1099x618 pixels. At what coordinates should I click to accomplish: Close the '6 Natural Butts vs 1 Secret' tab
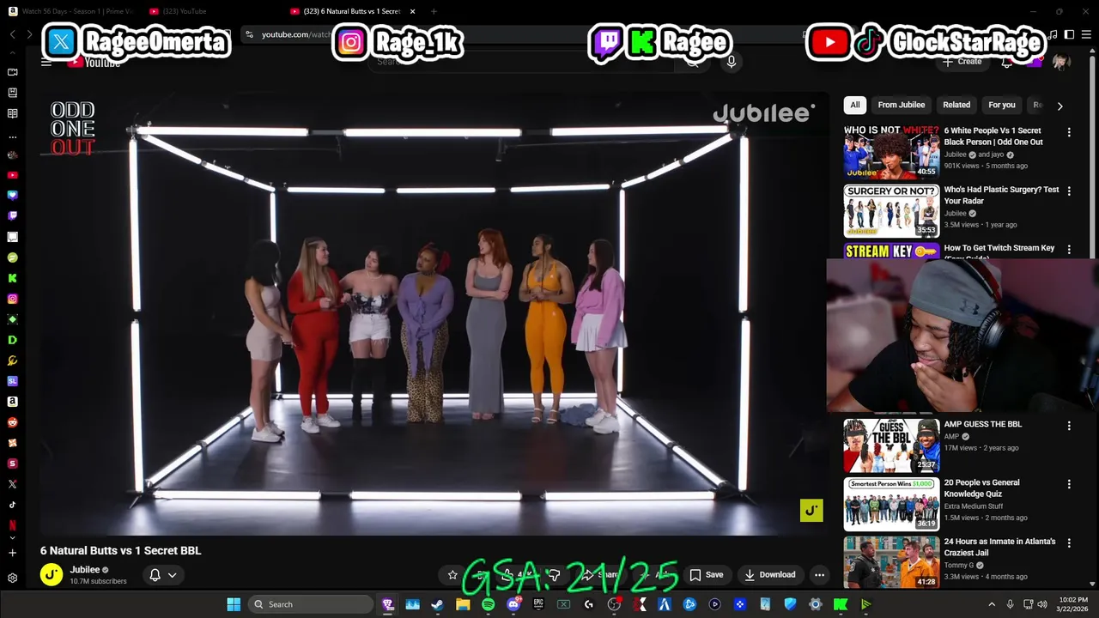coord(413,11)
